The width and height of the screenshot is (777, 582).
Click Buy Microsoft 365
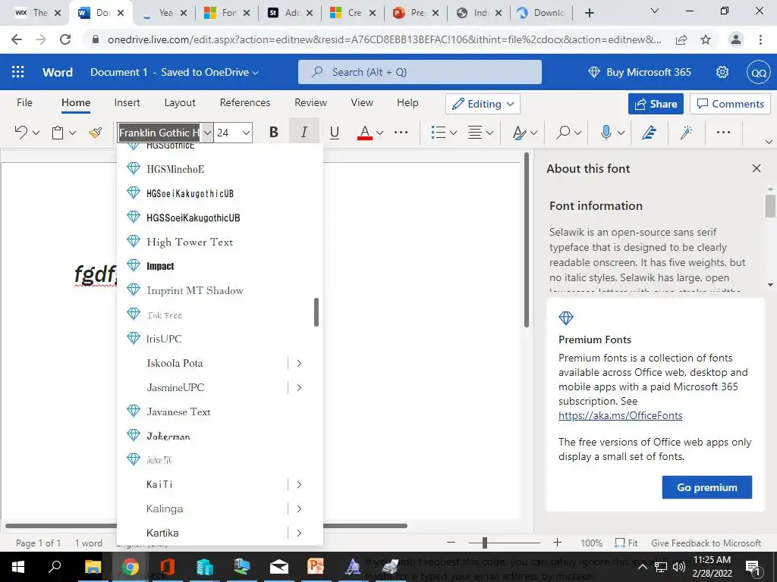(639, 72)
